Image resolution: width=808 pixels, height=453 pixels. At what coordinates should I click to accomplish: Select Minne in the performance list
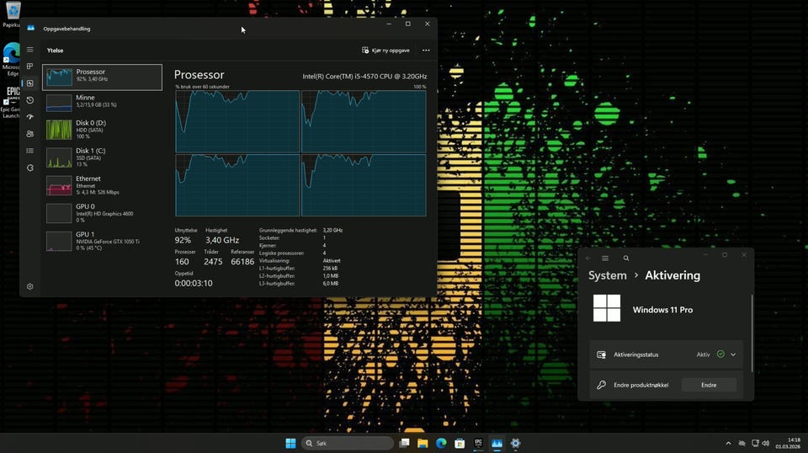(x=101, y=101)
